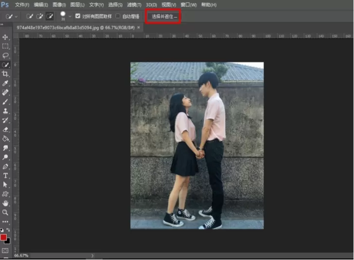Click the black background color swatch
354x260 pixels.
tap(8, 241)
